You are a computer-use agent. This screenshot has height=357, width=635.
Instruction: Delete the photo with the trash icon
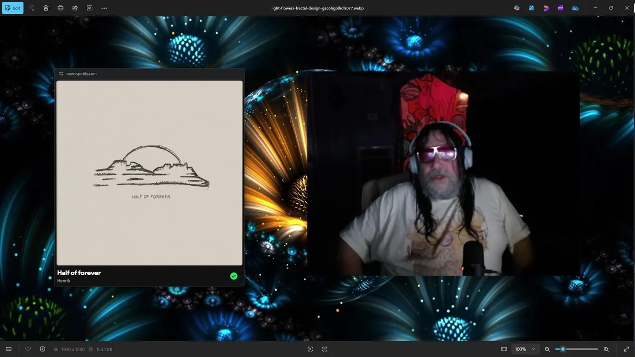click(x=46, y=8)
